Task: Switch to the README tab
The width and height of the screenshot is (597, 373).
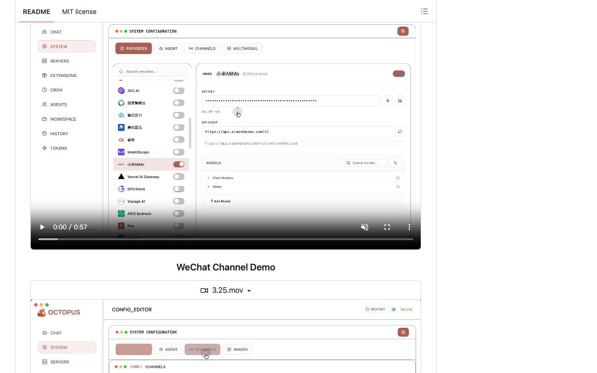Action: click(36, 12)
